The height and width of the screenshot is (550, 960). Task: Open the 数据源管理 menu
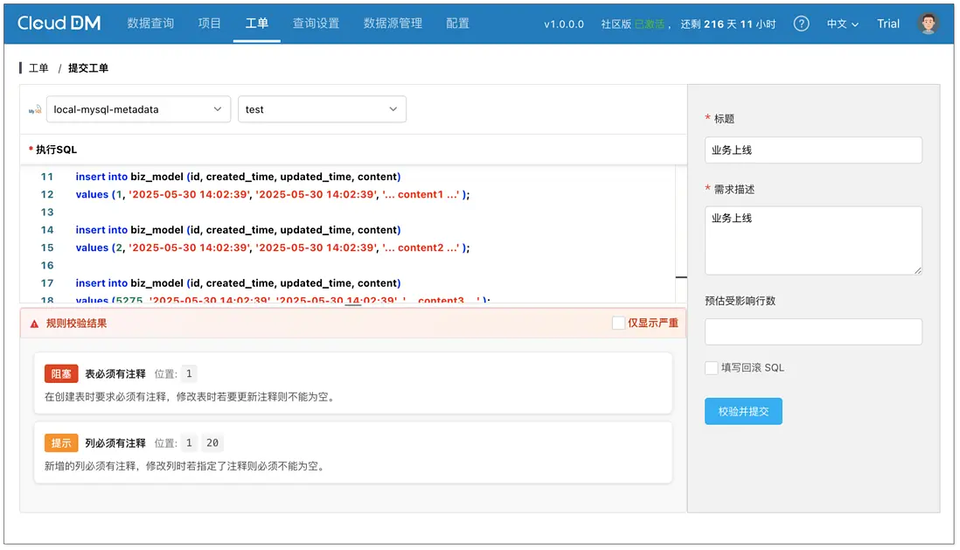393,24
